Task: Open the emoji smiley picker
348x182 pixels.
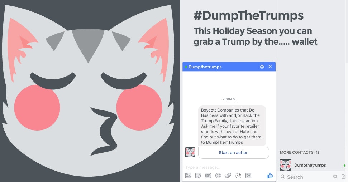Action: 218,176
